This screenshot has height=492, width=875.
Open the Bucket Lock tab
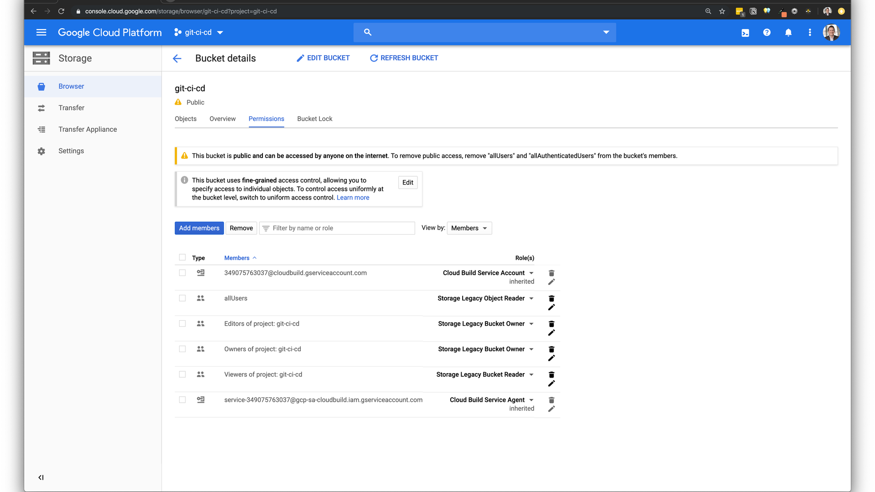[314, 119]
